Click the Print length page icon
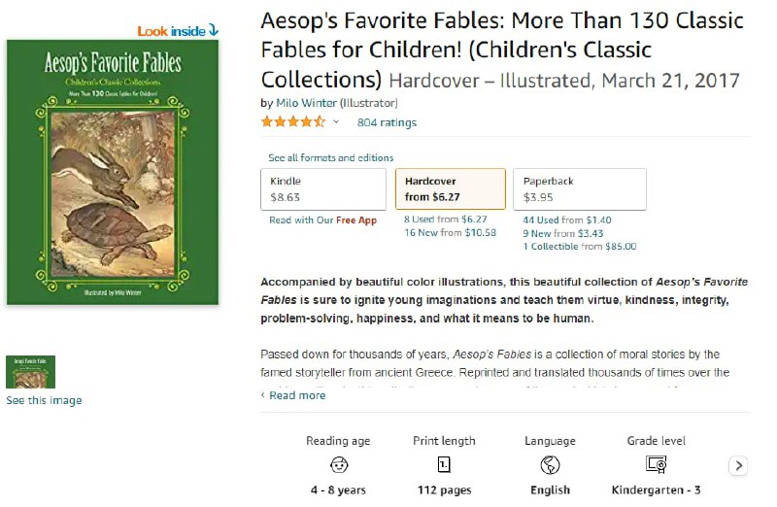 click(444, 464)
